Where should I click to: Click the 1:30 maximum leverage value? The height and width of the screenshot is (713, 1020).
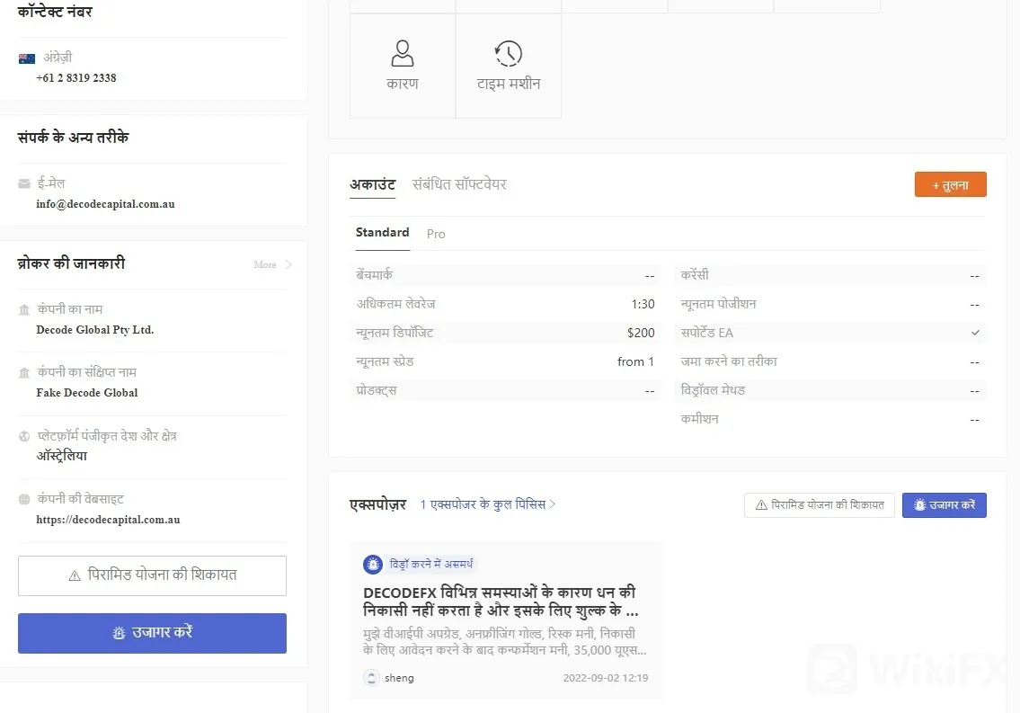click(643, 304)
